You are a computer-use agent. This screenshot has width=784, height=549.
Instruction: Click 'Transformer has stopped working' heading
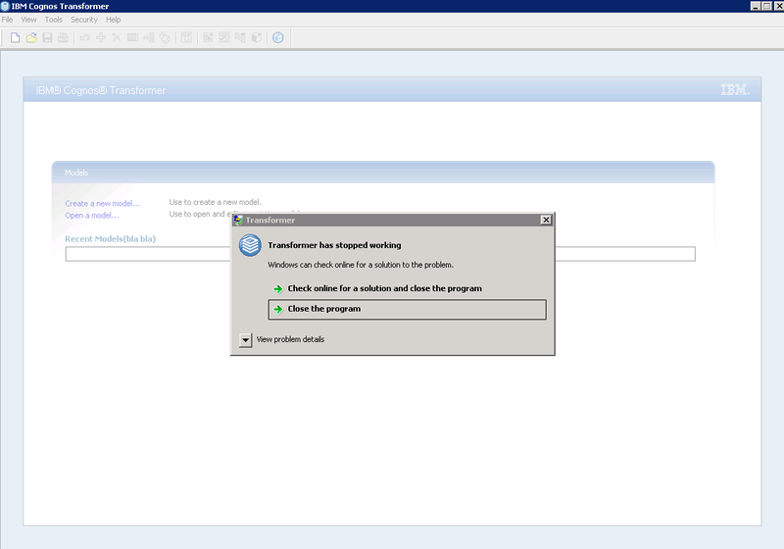[334, 245]
